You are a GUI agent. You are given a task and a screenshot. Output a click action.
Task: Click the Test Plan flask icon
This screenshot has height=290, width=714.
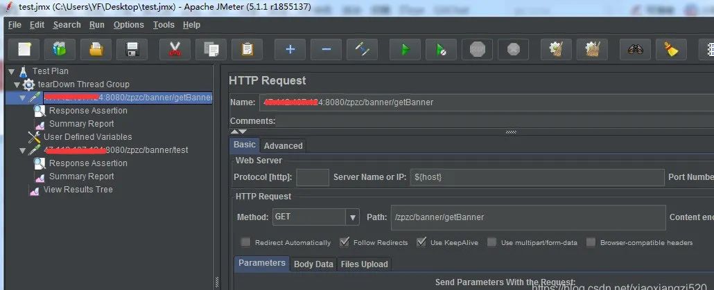point(24,71)
